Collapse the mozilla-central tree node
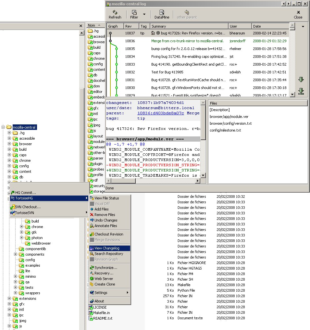Viewport: 310px width, 330px height. click(3, 127)
